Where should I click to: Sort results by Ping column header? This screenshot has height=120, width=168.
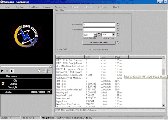pos(121,57)
